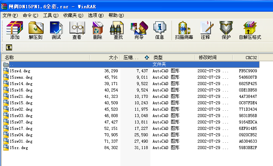The height and width of the screenshot is (166, 273).
Task: Click the 15zw03.dwg file icon
Action: [x=6, y=116]
